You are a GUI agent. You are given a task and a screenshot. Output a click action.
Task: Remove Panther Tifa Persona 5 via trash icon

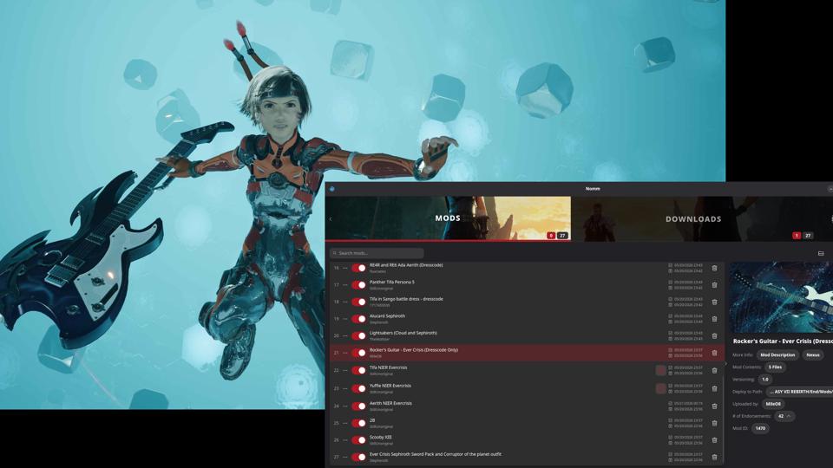tap(714, 285)
